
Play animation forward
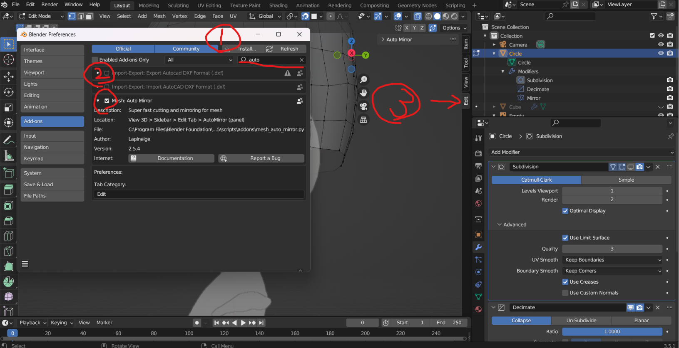243,323
